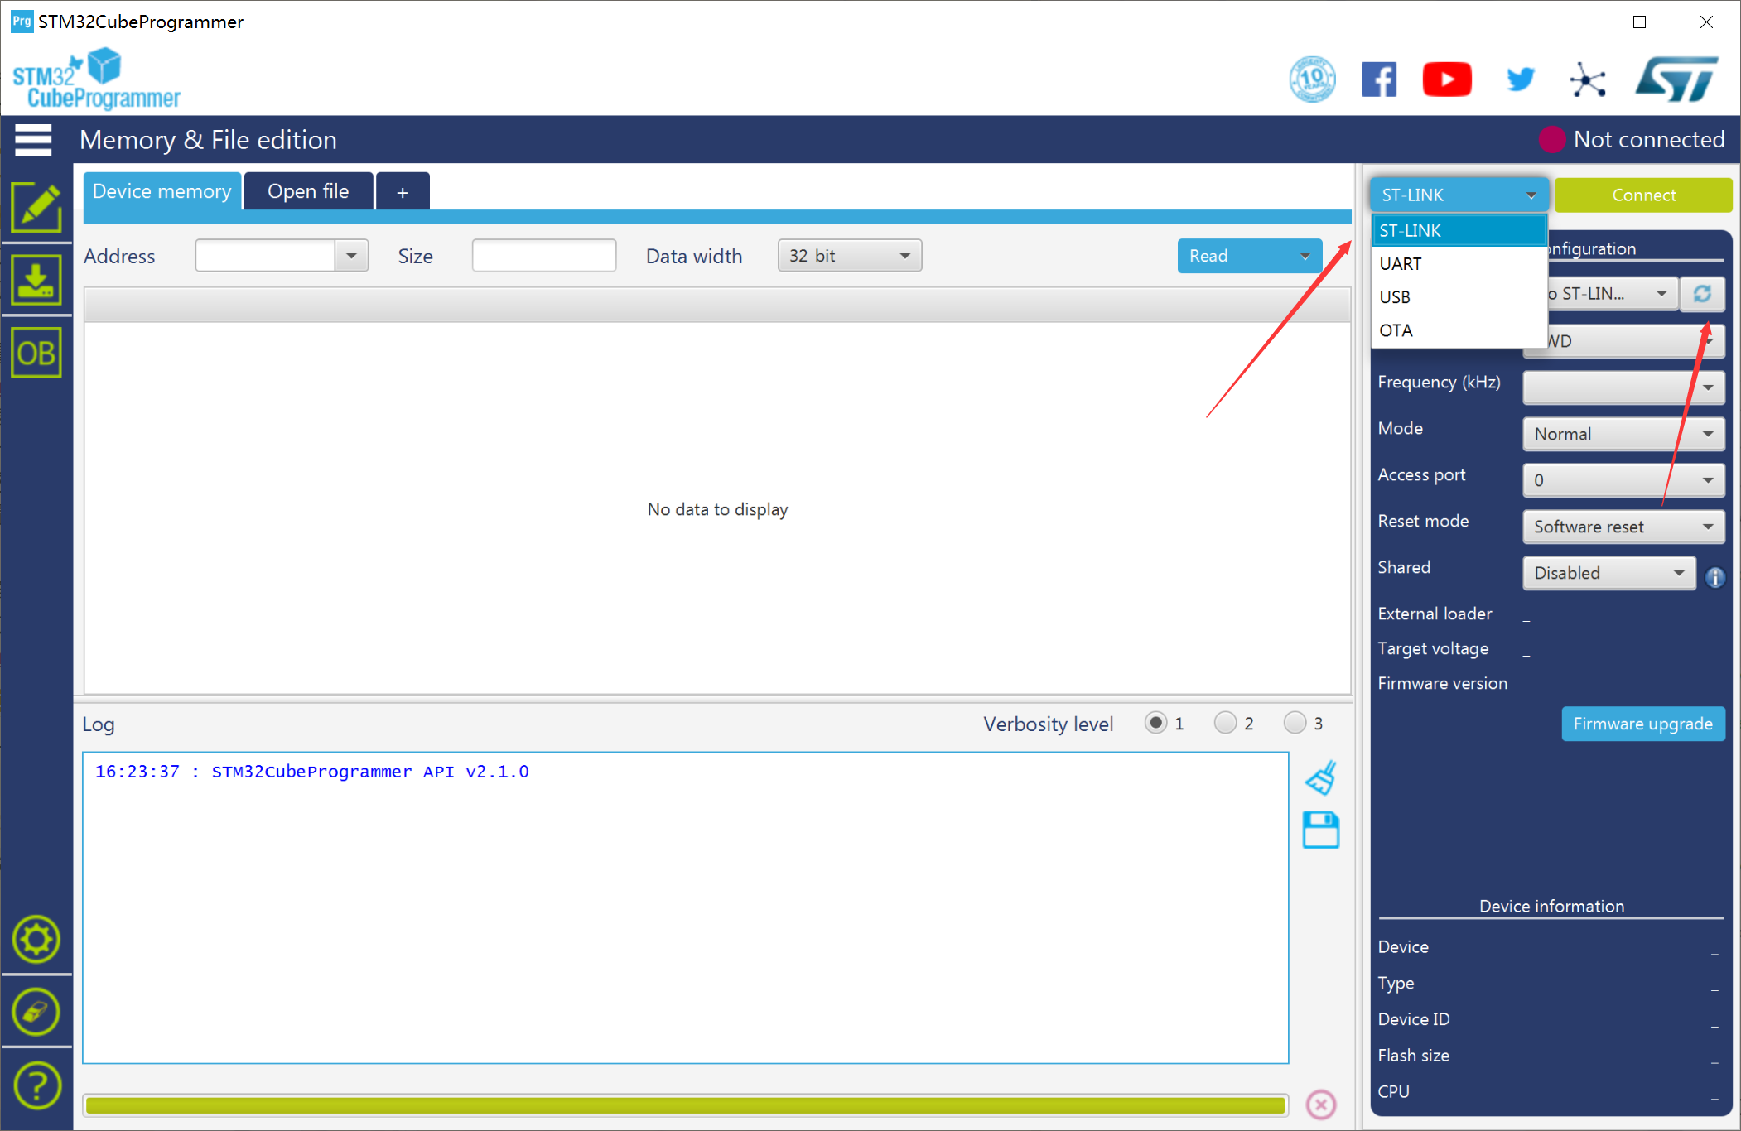Expand the Reset mode dropdown
This screenshot has height=1131, width=1741.
coord(1623,527)
